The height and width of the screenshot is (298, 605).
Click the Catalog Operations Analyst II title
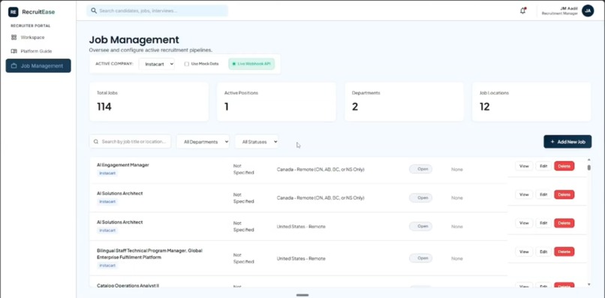click(x=128, y=286)
